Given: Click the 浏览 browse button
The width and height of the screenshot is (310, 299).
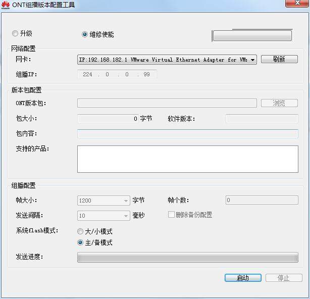Looking at the screenshot, I should tap(279, 103).
